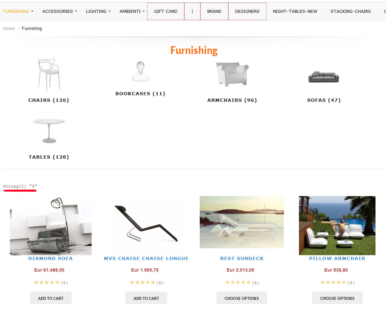
Task: Click the star rating under Rest Sundeck
Action: tap(238, 282)
